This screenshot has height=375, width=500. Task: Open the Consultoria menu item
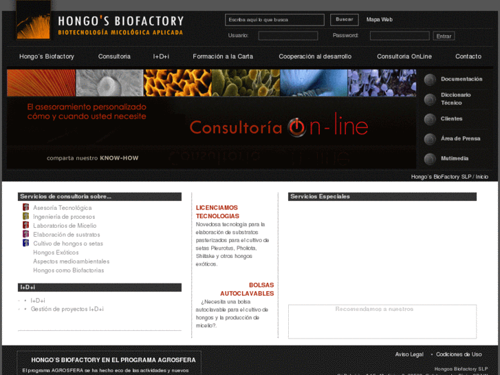(114, 56)
